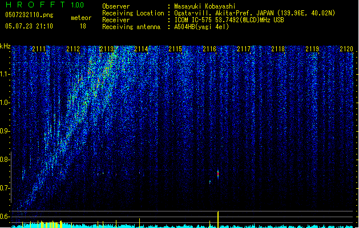
Task: Click the 0.8 kHz axis tick label
Action: coord(5,160)
